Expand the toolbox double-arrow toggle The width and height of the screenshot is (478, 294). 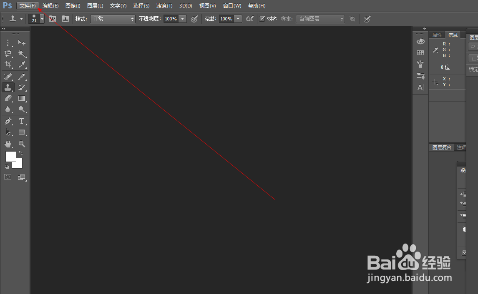4,29
